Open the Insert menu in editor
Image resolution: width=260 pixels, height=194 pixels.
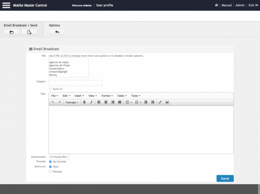[x=79, y=96]
